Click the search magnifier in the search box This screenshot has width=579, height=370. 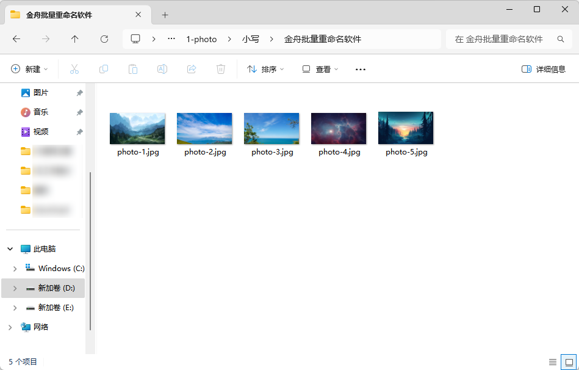click(x=560, y=38)
